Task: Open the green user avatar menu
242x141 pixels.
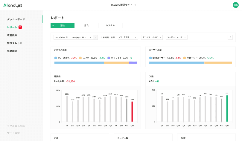Action: [235, 5]
